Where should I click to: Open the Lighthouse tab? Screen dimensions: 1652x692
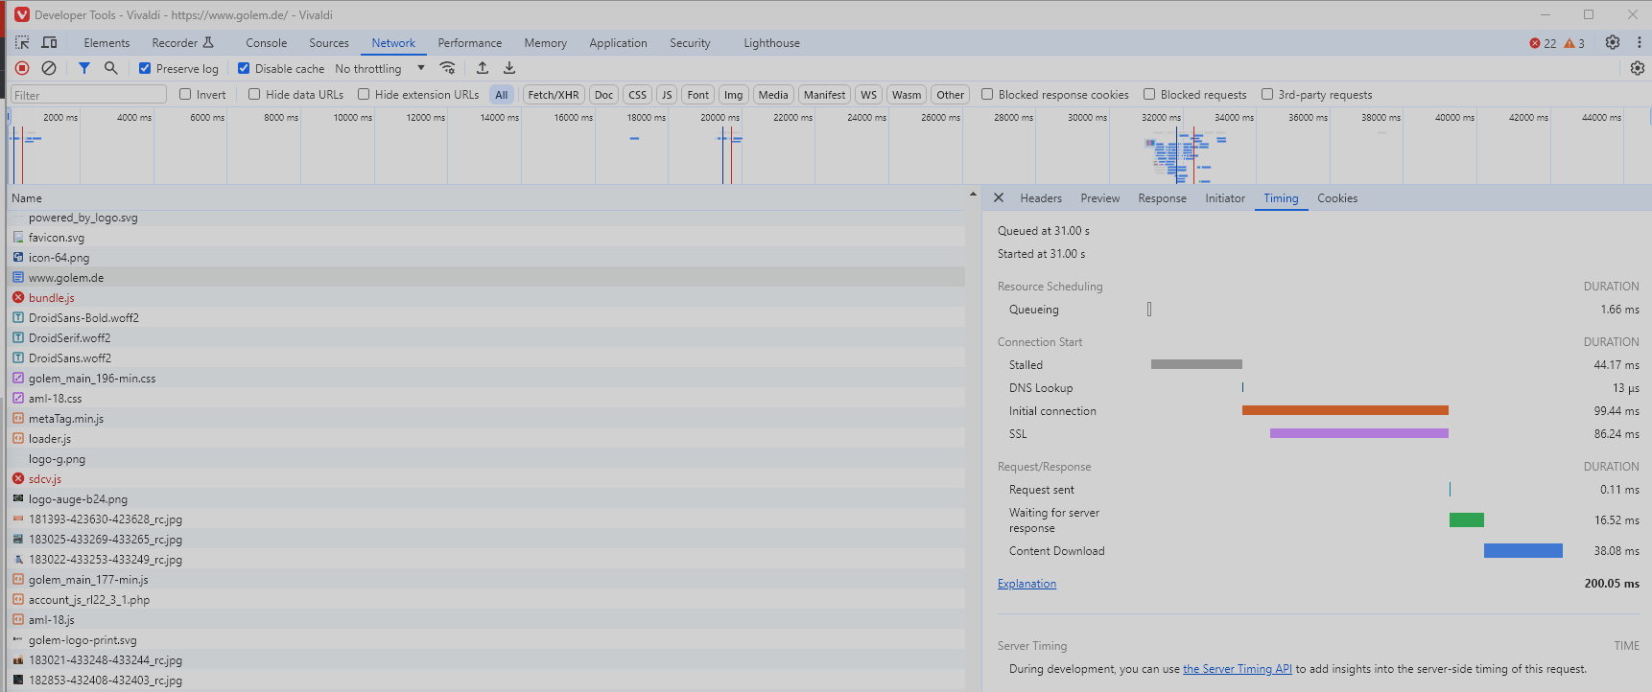[771, 43]
